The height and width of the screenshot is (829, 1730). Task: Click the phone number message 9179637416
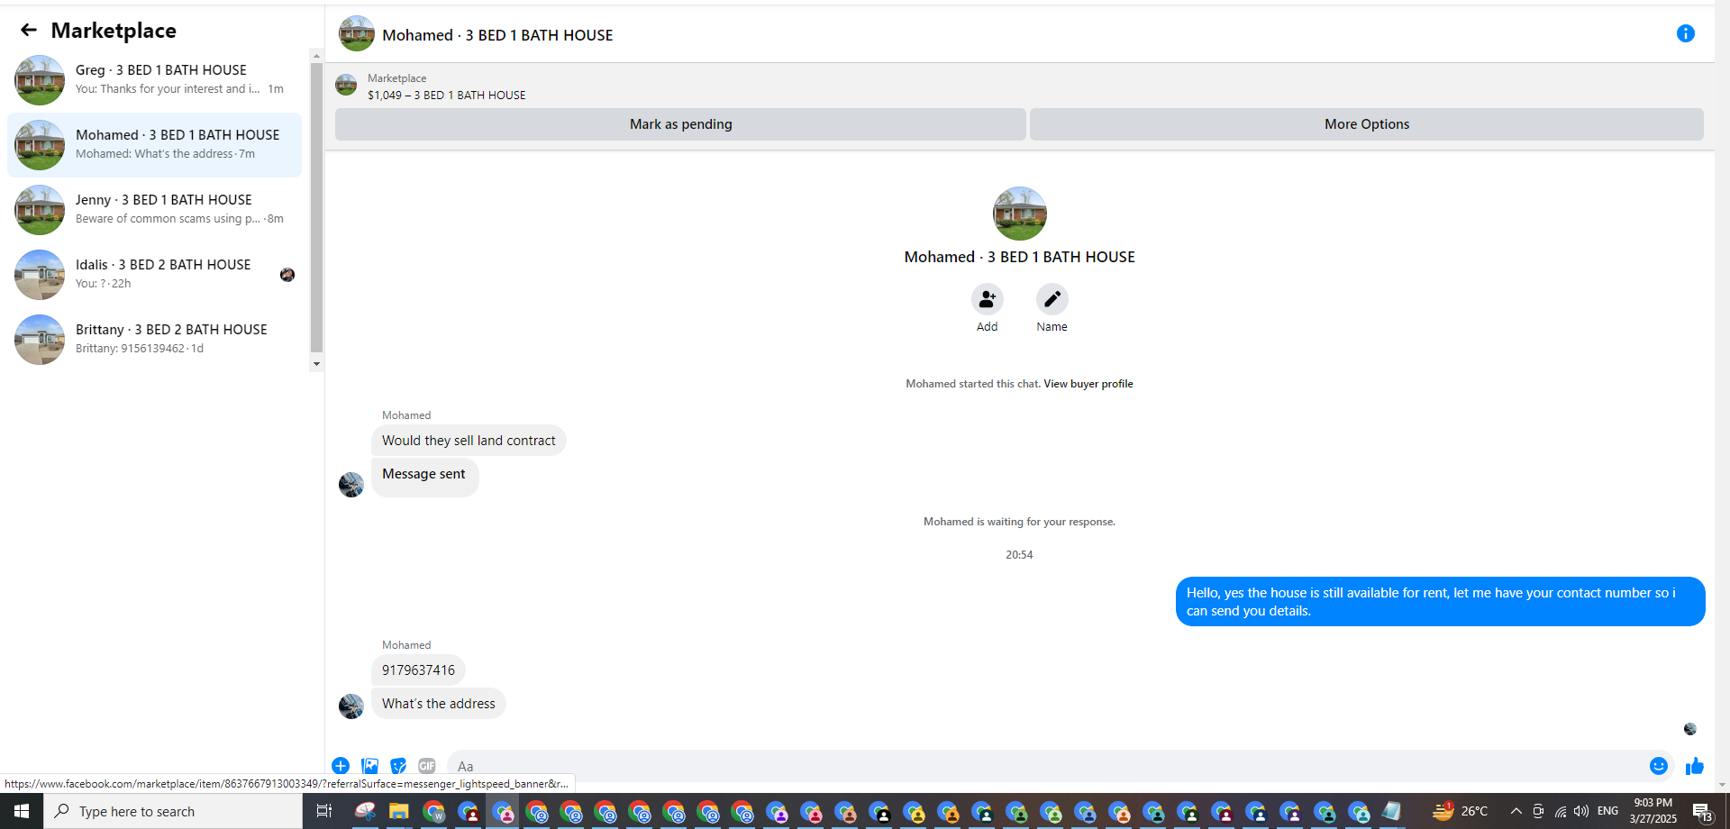[x=419, y=670]
